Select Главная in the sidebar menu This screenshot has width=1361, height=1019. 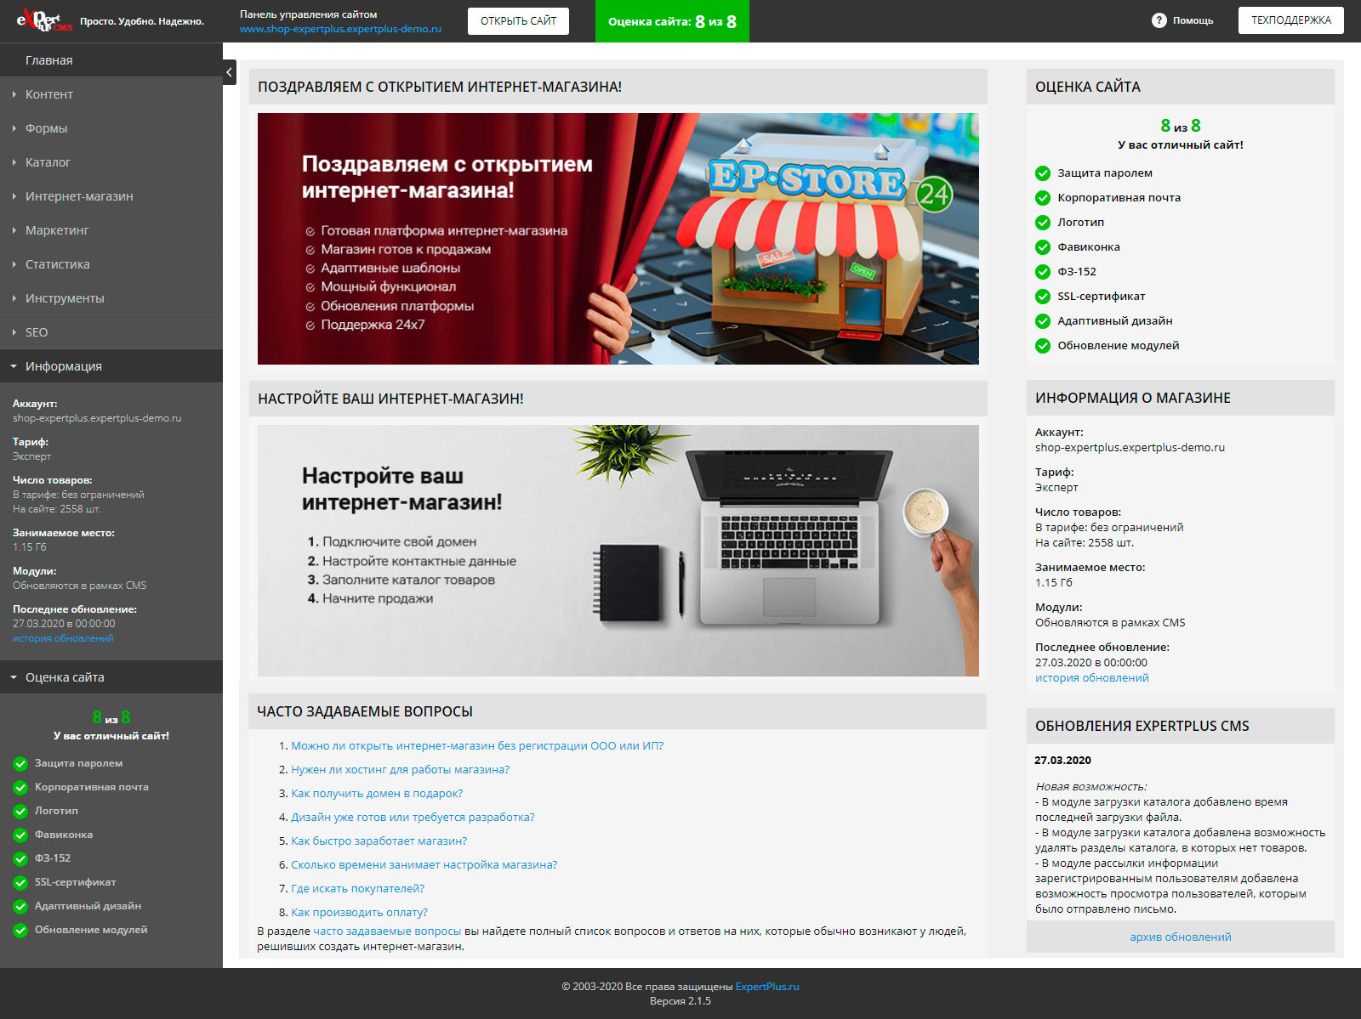click(48, 59)
